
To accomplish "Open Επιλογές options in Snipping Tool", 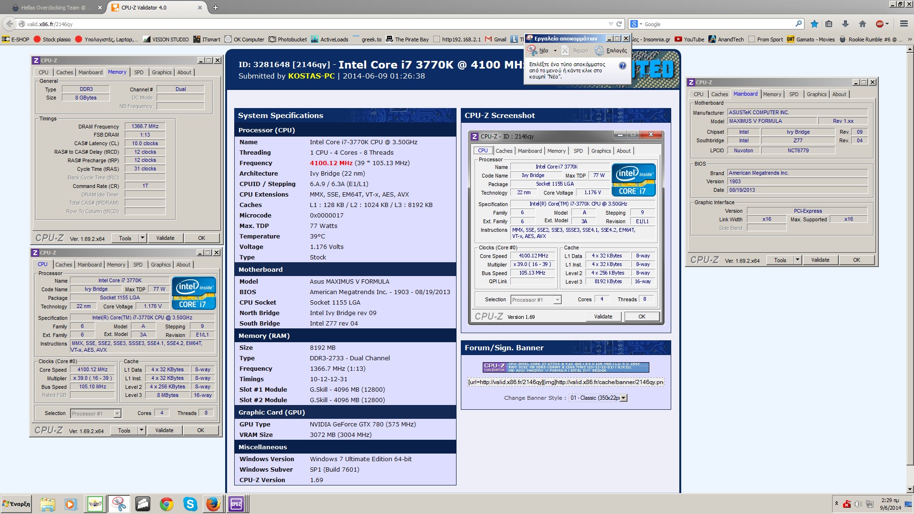I will [611, 50].
